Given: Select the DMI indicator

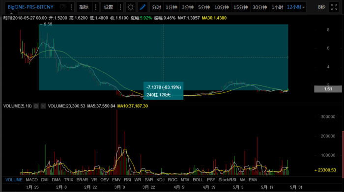Looking at the screenshot, I should 45,180.
